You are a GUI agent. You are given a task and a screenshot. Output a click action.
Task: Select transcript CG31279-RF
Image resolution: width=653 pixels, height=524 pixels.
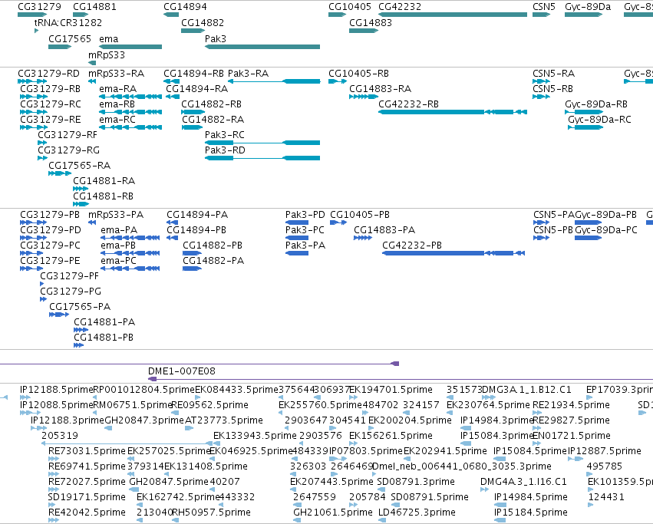pyautogui.click(x=42, y=143)
